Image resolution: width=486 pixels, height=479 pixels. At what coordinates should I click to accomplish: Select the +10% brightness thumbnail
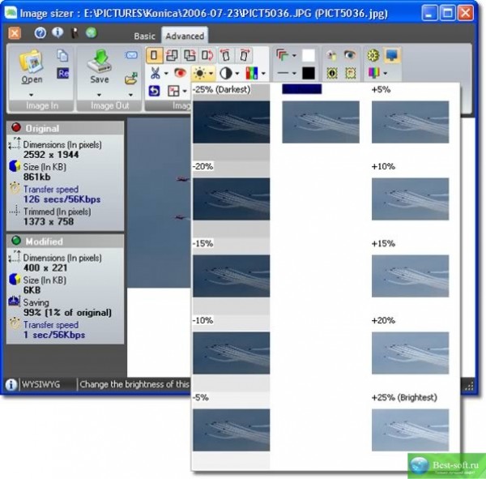[x=410, y=199]
